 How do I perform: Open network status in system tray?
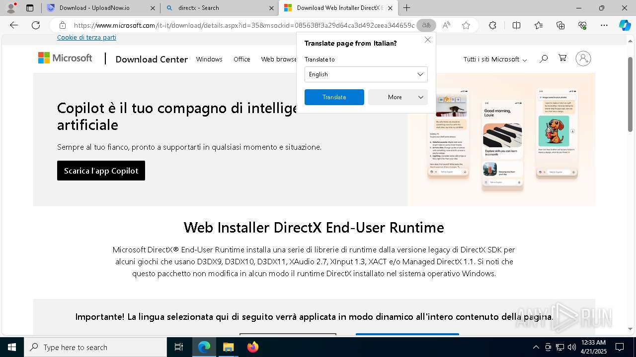point(560,347)
